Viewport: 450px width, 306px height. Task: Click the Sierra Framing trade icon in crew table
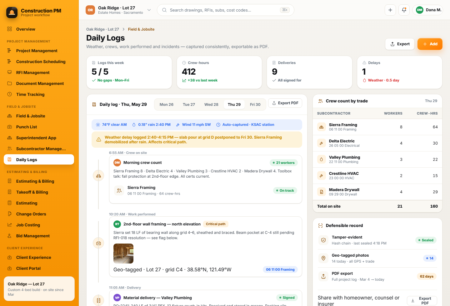[x=321, y=127]
